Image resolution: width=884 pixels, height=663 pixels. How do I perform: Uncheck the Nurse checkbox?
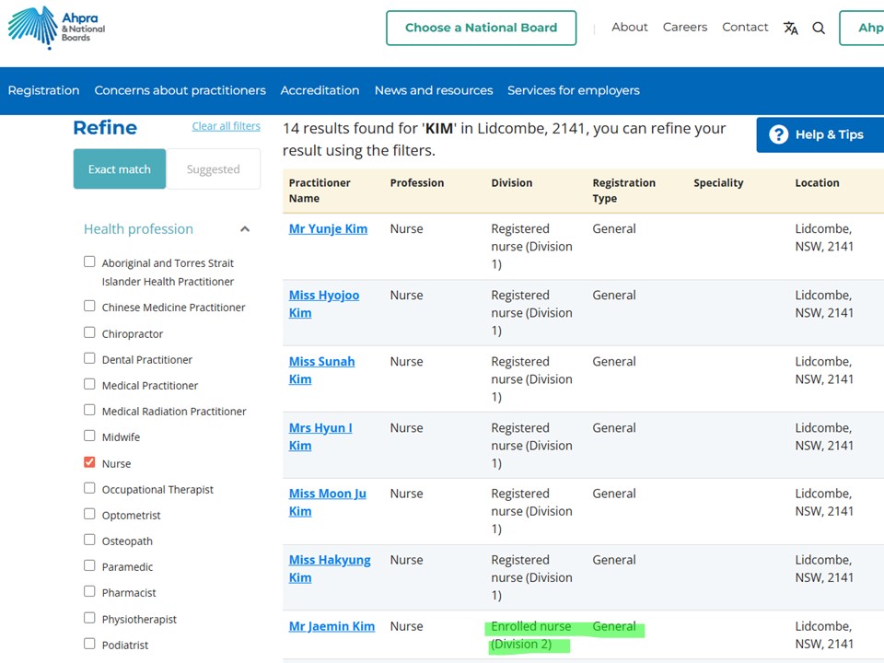89,462
